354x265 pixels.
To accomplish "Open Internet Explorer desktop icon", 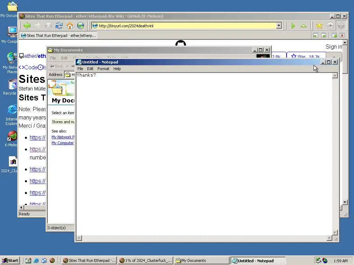I will click(12, 110).
